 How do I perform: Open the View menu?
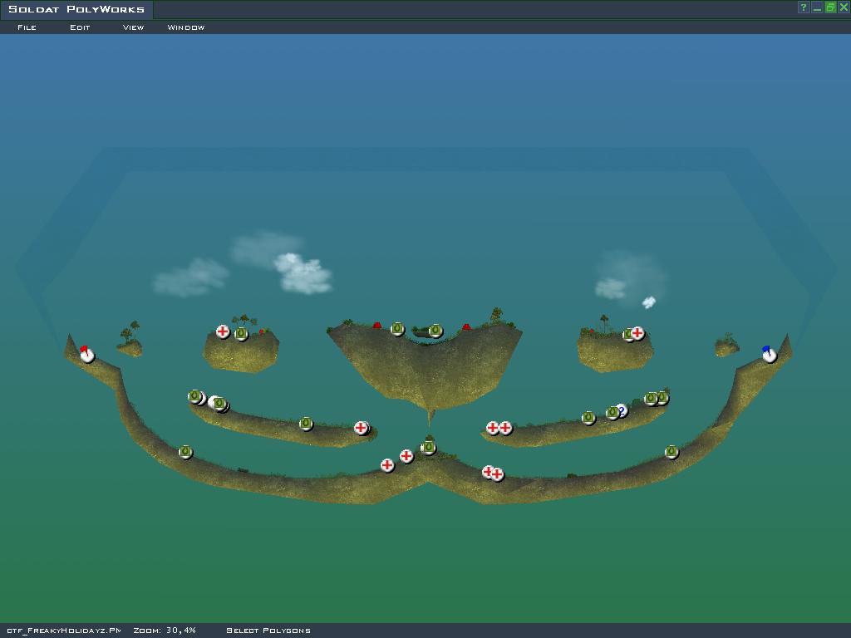133,27
